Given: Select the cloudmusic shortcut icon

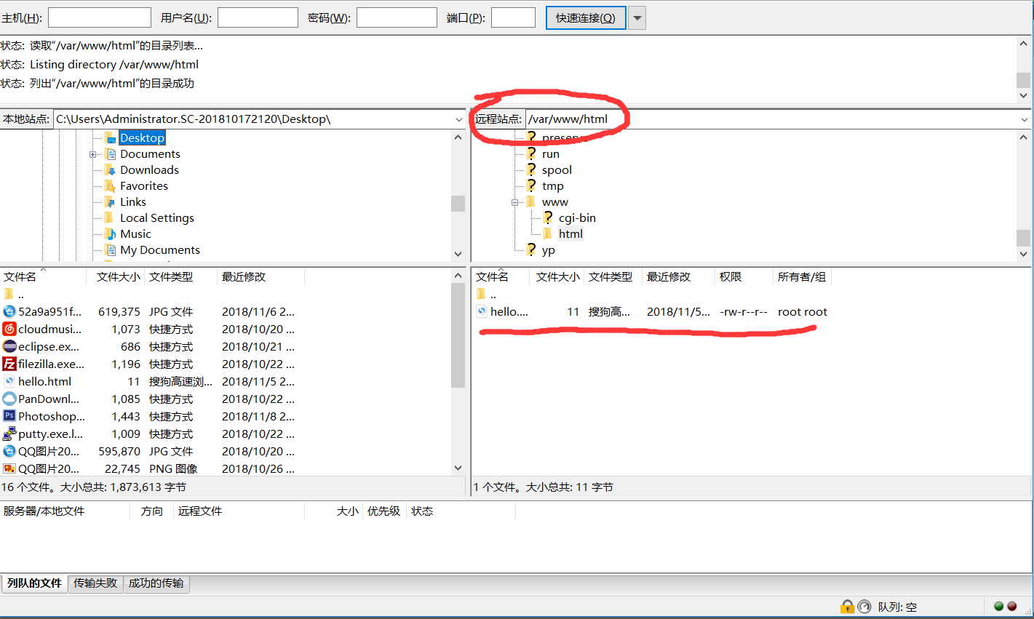Looking at the screenshot, I should pyautogui.click(x=9, y=329).
